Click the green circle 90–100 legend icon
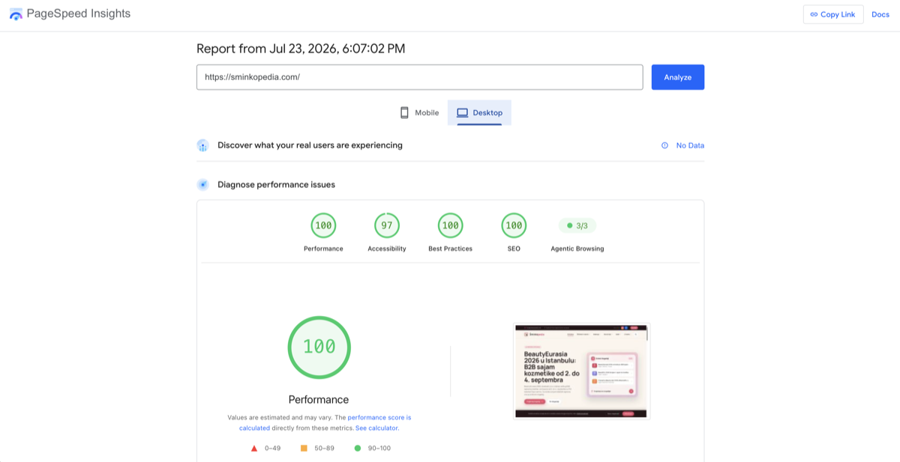The height and width of the screenshot is (462, 900). (358, 449)
